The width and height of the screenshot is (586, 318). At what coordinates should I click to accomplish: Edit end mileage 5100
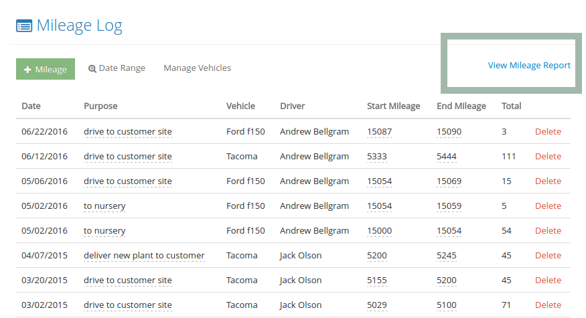[x=447, y=305]
